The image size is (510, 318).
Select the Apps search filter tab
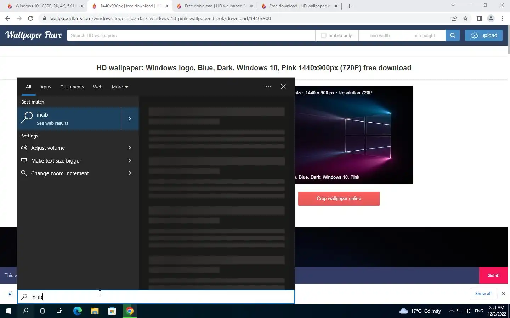tap(46, 87)
